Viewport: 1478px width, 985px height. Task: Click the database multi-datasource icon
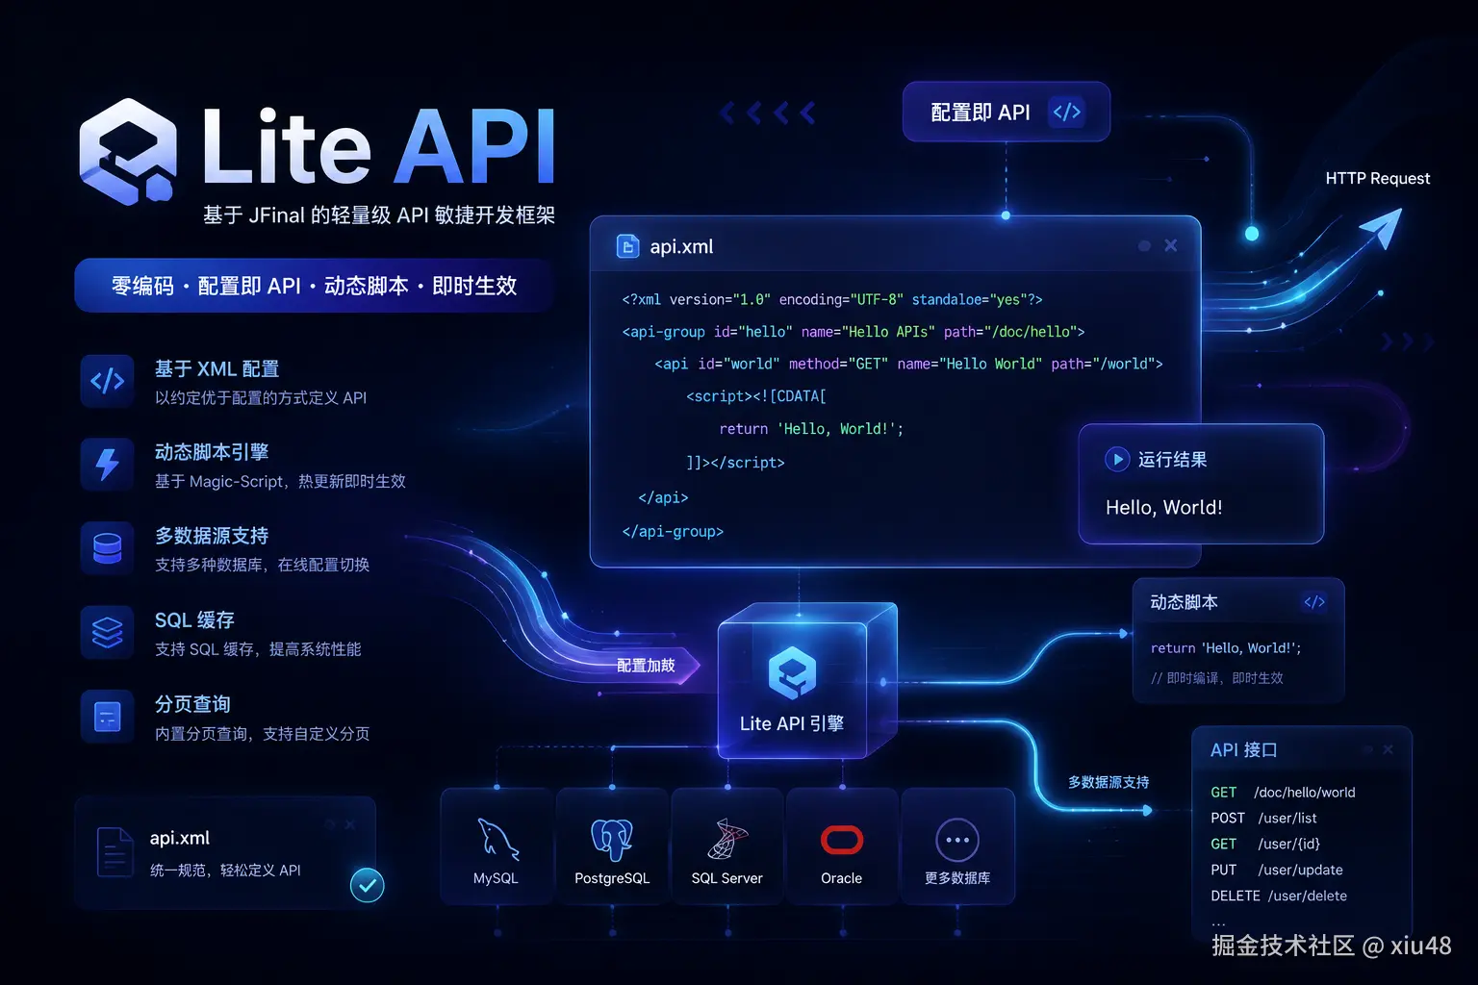click(x=107, y=548)
